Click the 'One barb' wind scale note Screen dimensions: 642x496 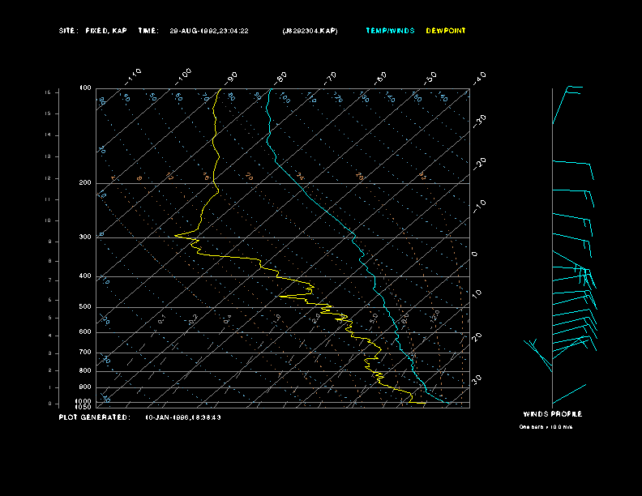546,427
